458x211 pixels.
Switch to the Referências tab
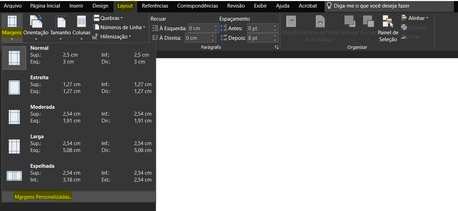click(x=155, y=6)
